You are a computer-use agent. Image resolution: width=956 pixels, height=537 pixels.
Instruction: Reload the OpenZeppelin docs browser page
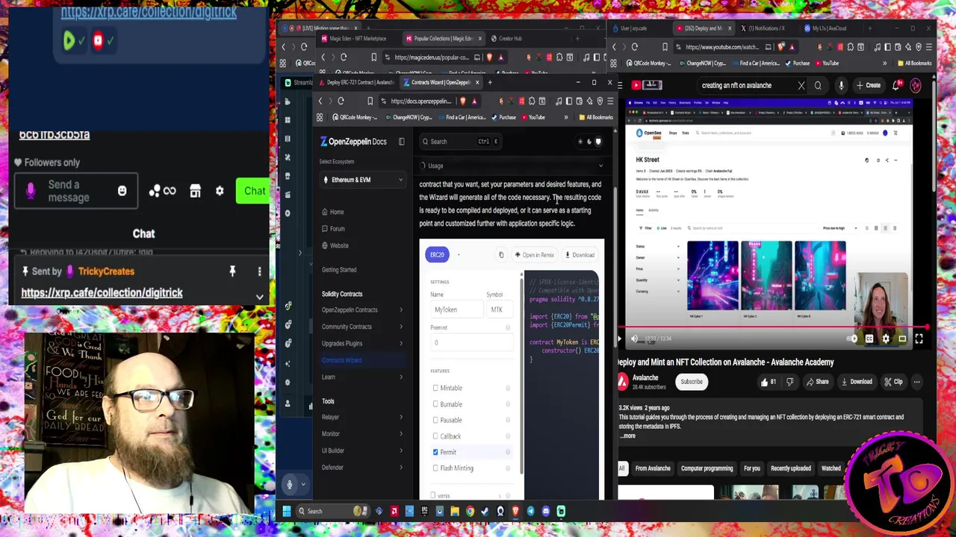click(x=341, y=101)
